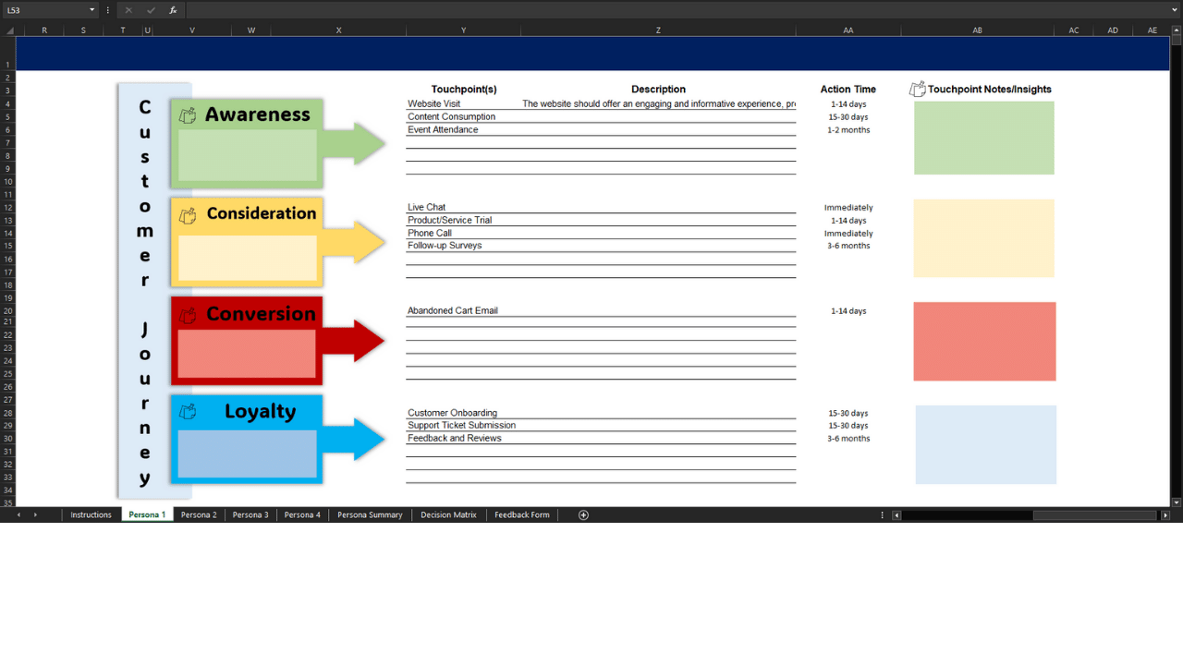This screenshot has width=1183, height=665.
Task: Select column AA header
Action: 848,30
